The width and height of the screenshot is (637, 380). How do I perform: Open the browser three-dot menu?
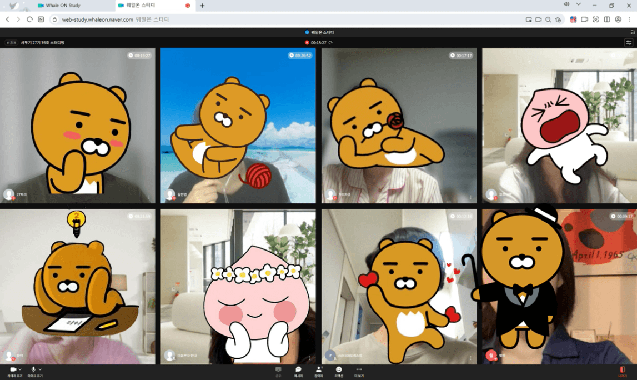[630, 19]
